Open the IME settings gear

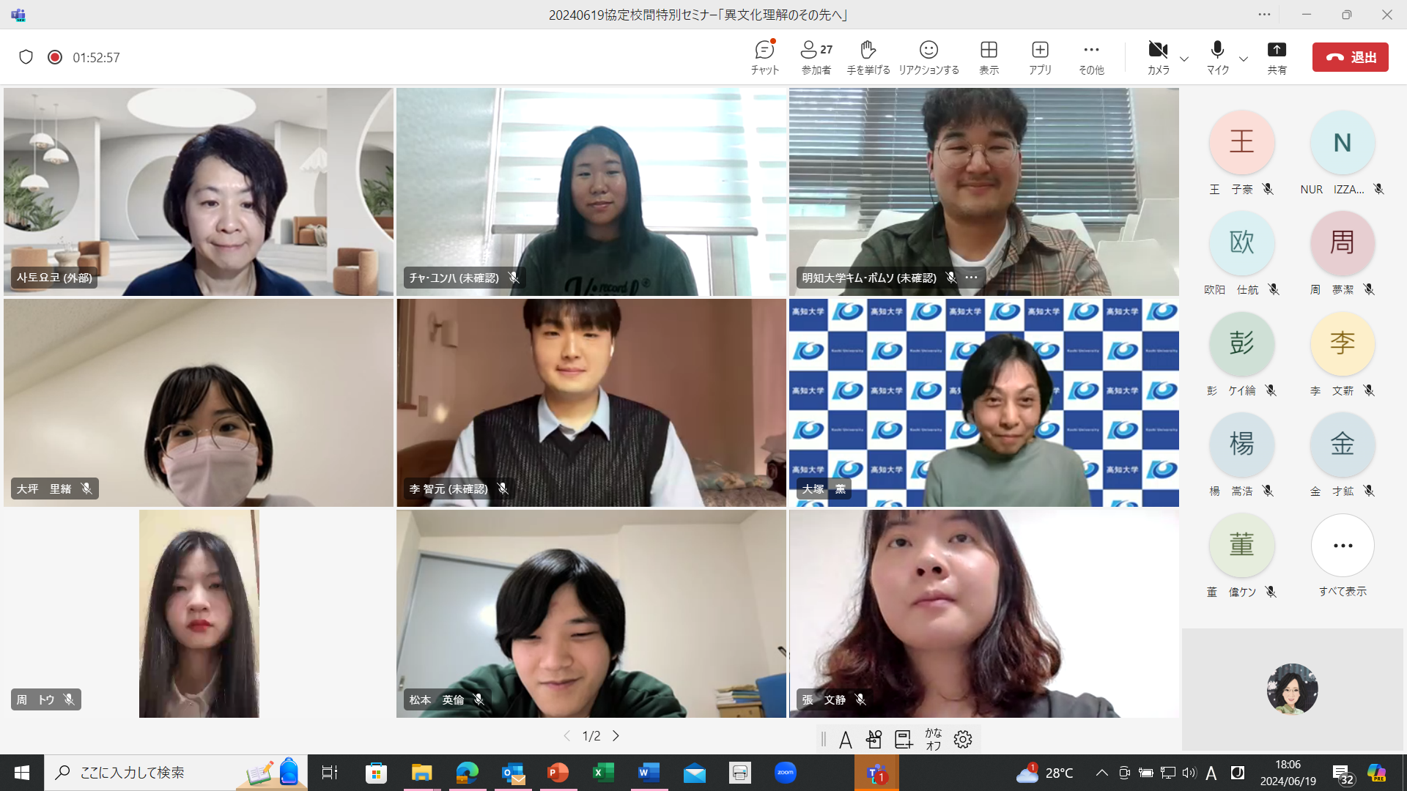click(962, 739)
